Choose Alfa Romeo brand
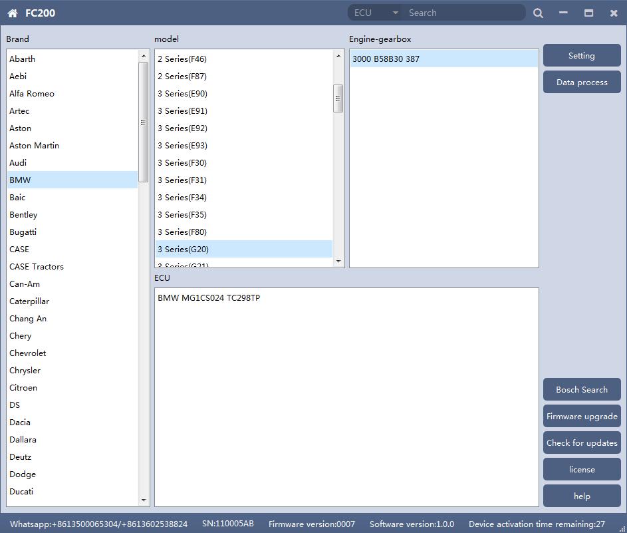 coord(32,94)
